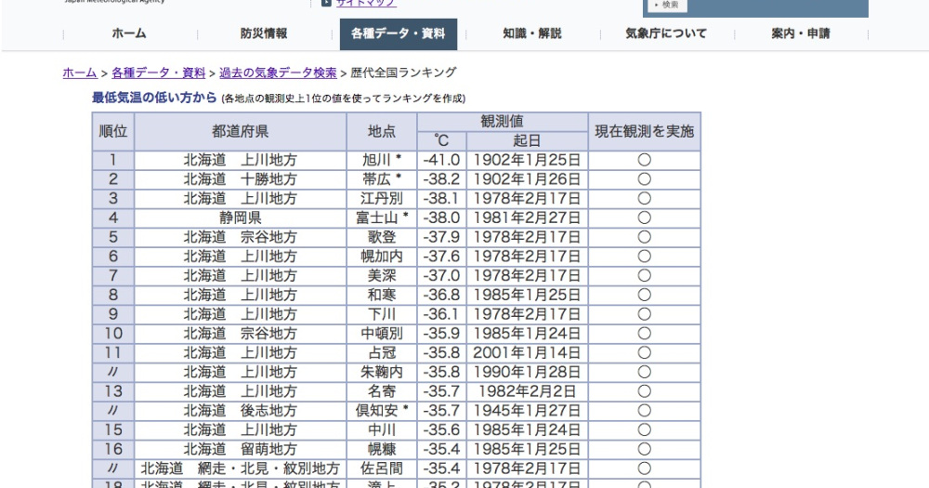Image resolution: width=929 pixels, height=488 pixels.
Task: Click the 観測値 column header
Action: click(503, 122)
